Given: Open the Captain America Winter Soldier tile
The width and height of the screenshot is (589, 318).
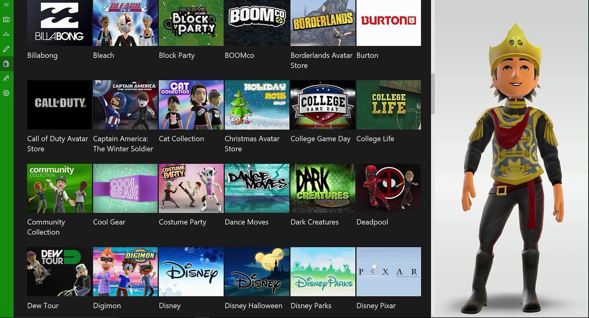Looking at the screenshot, I should (125, 105).
